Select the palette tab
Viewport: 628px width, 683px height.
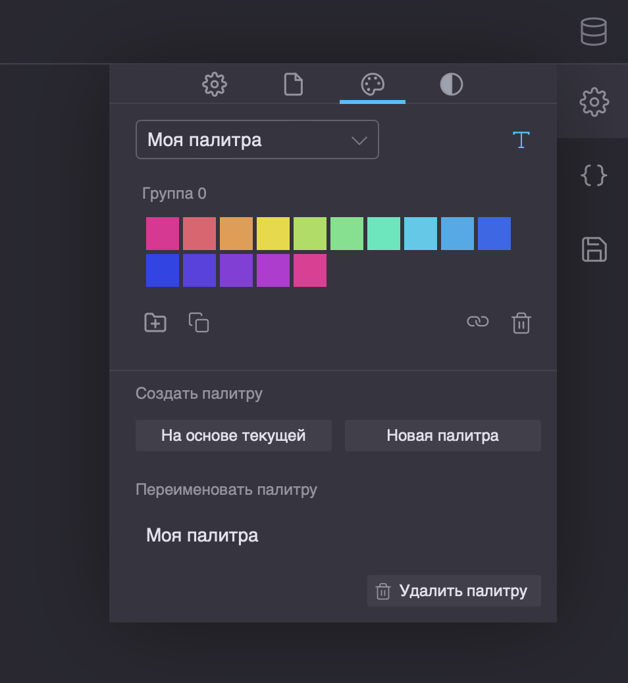pos(372,85)
